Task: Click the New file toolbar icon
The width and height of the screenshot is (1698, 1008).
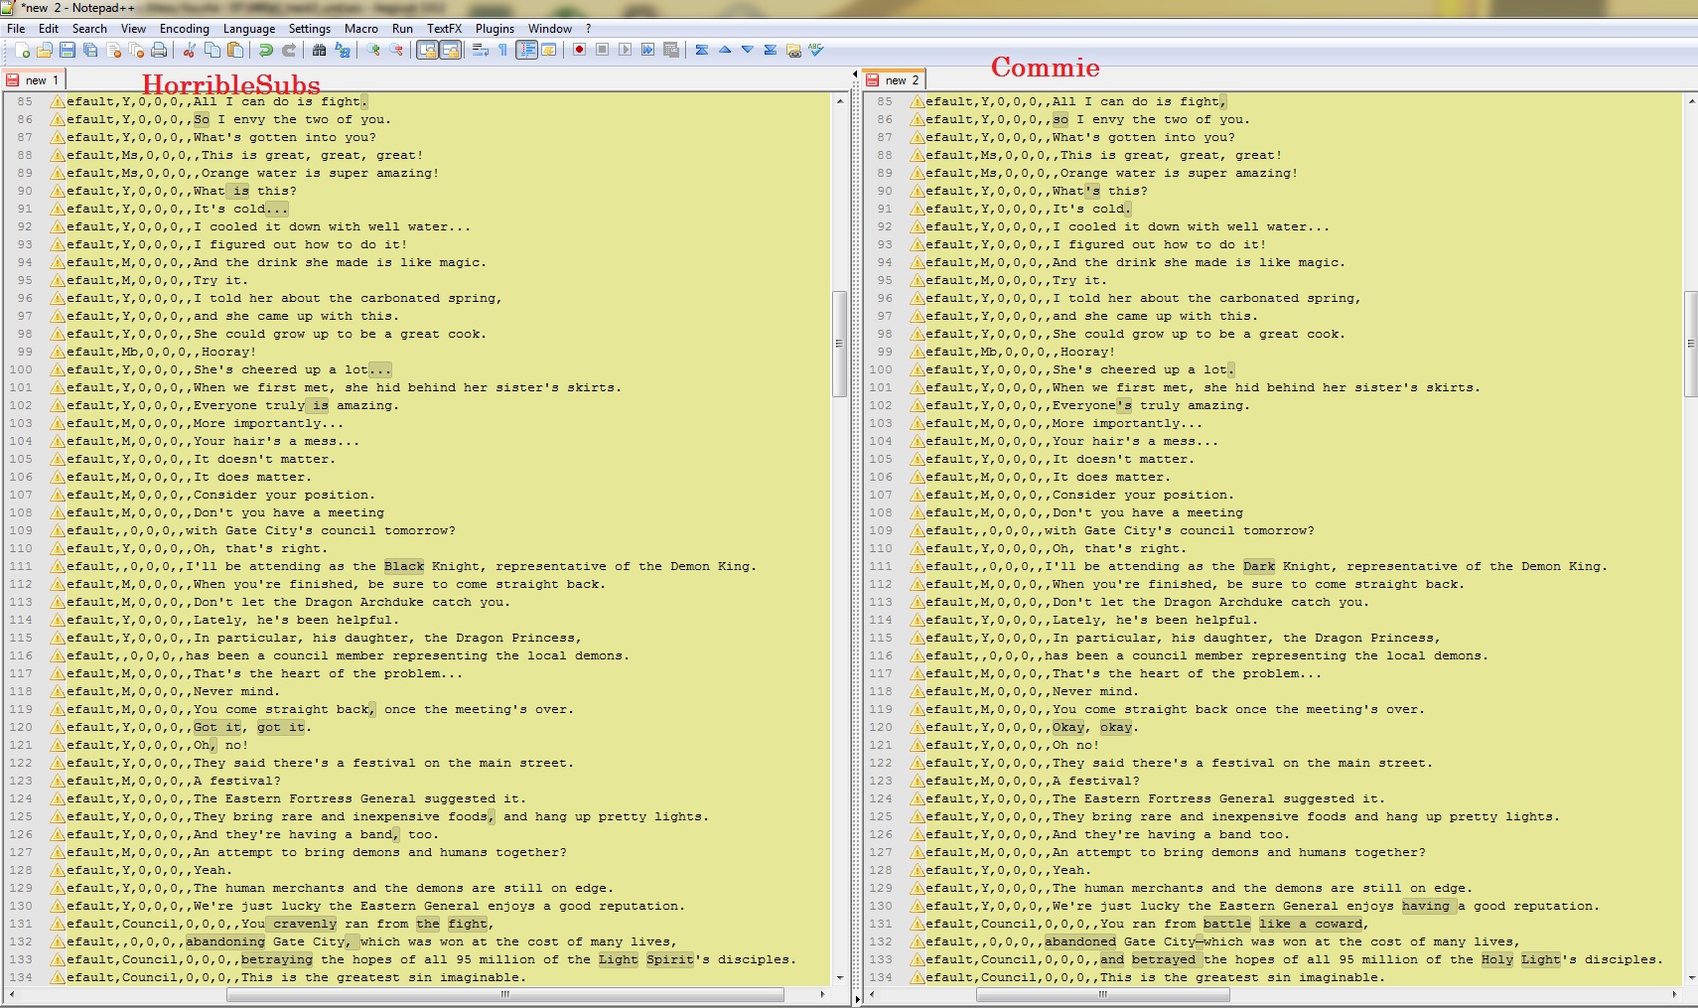Action: tap(22, 51)
